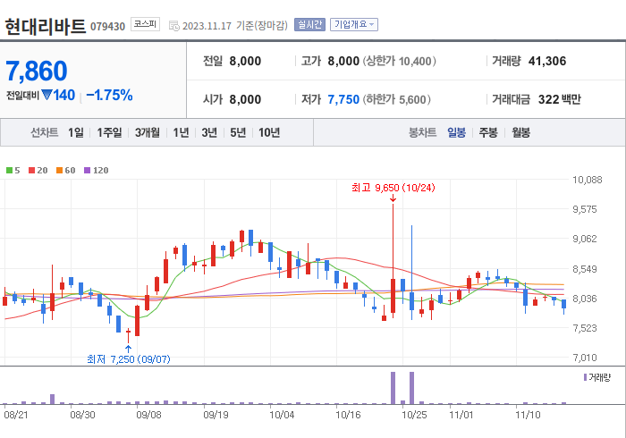Click the -1.75% change value

(x=109, y=95)
